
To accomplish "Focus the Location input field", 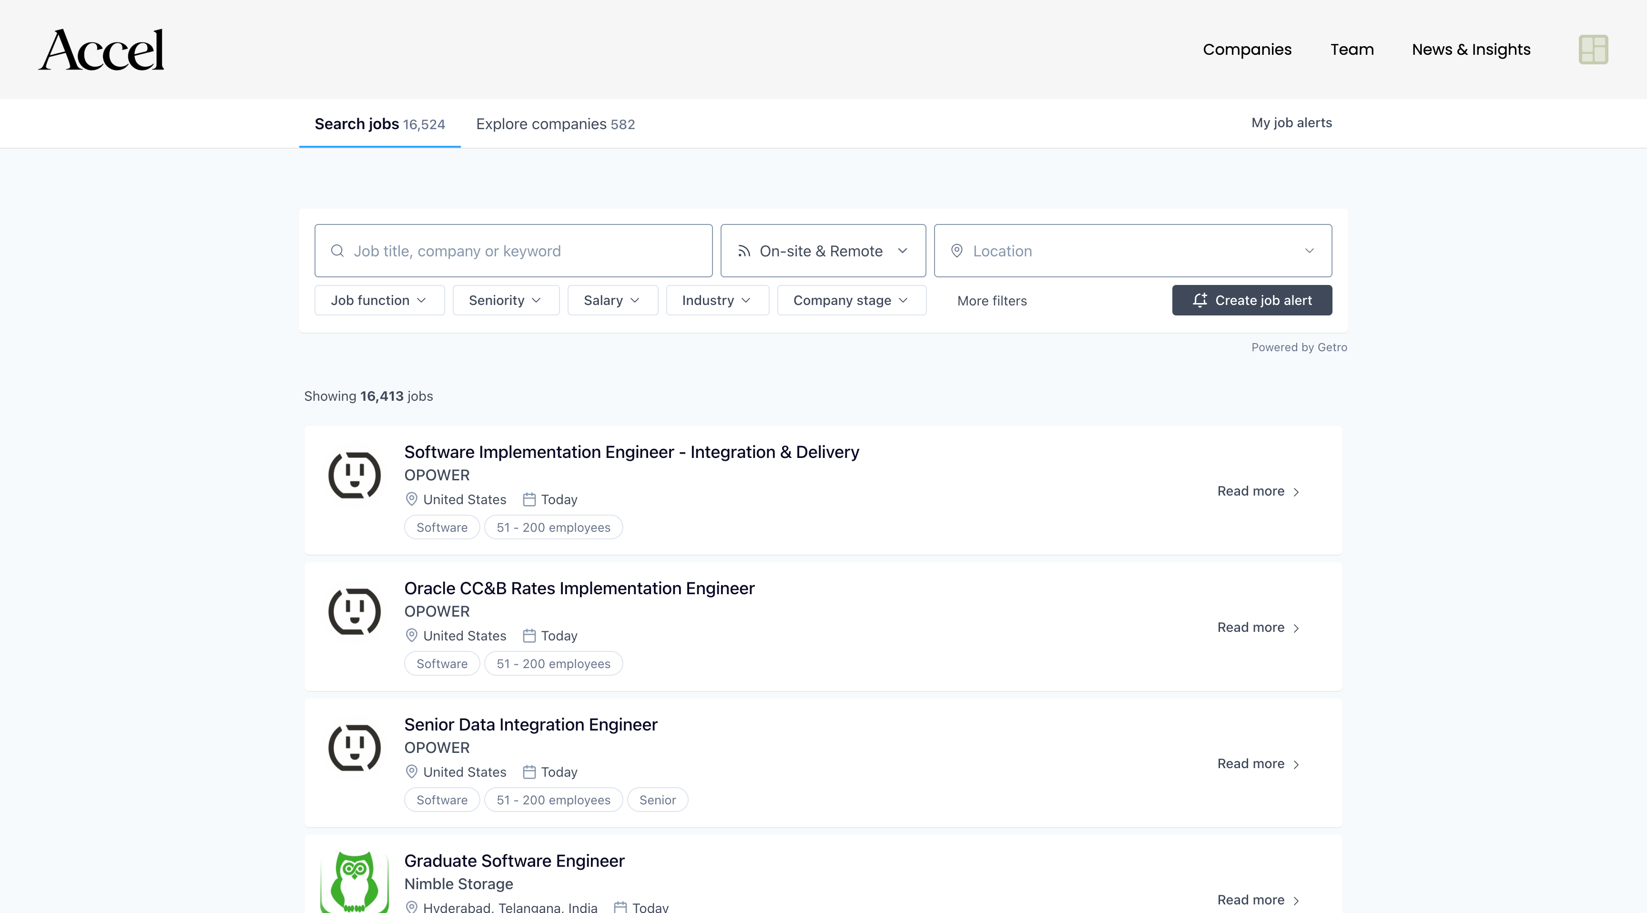I will pyautogui.click(x=1133, y=251).
